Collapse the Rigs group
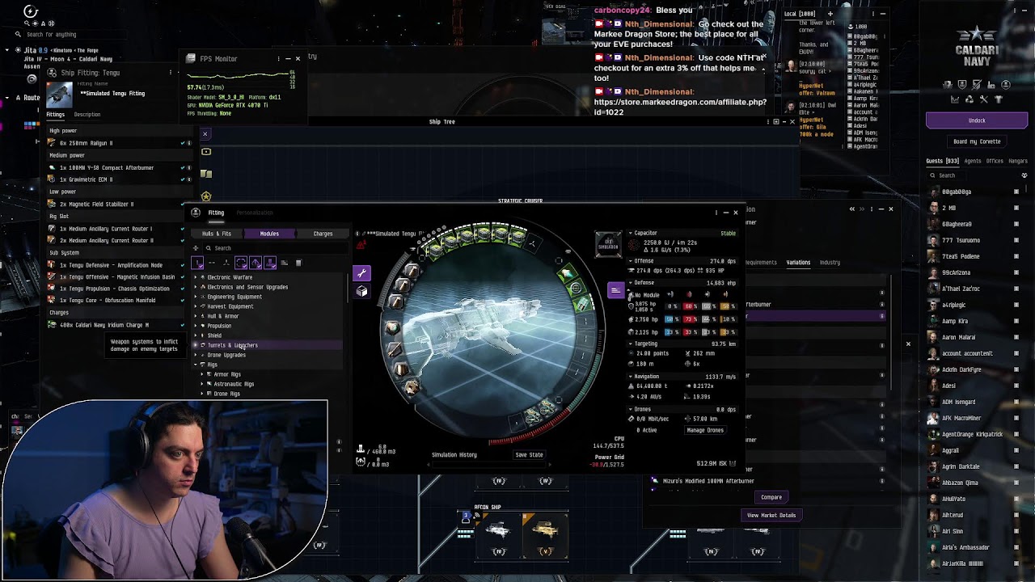The width and height of the screenshot is (1035, 582). pos(196,365)
